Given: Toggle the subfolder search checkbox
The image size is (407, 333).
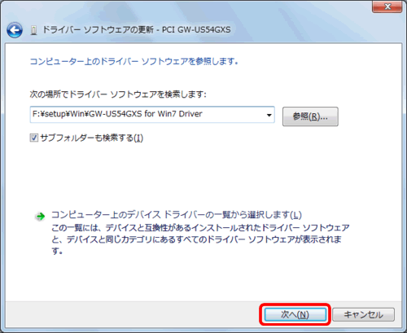Looking at the screenshot, I should pyautogui.click(x=34, y=138).
